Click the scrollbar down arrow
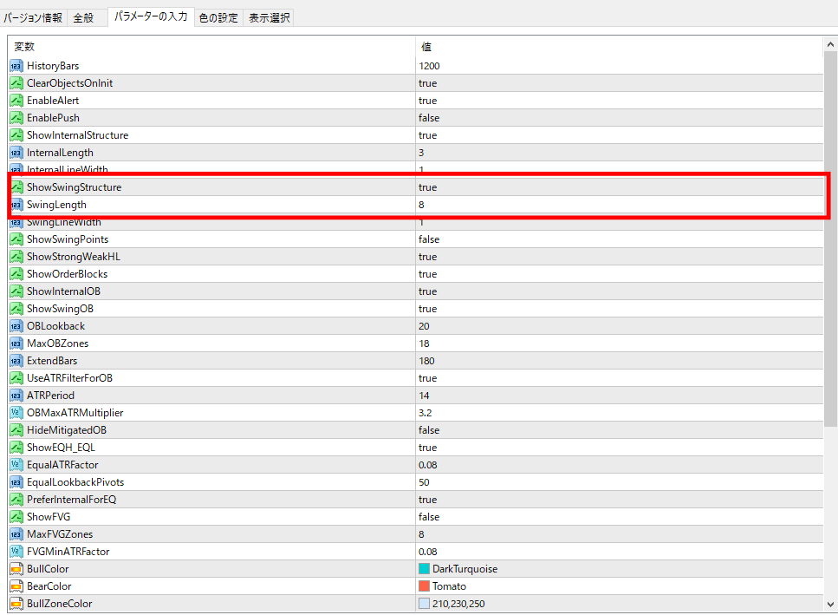Viewport: 838px width, 615px height. tap(830, 605)
